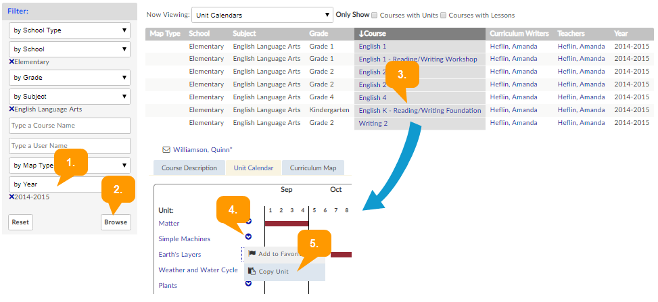The width and height of the screenshot is (658, 302).
Task: Click the Type a Course Name field
Action: click(70, 126)
